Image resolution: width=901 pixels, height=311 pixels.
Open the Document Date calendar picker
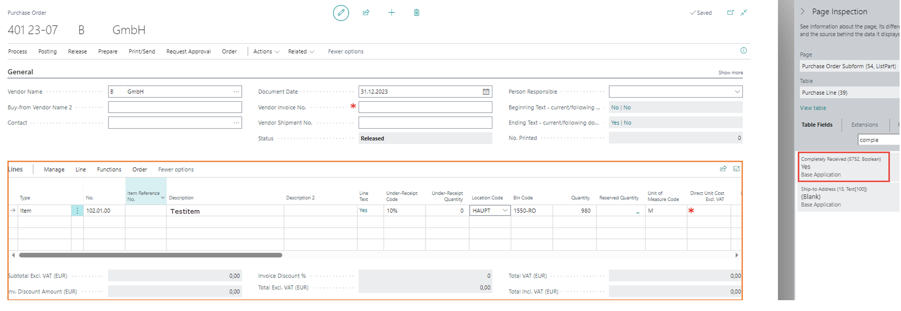coord(486,92)
